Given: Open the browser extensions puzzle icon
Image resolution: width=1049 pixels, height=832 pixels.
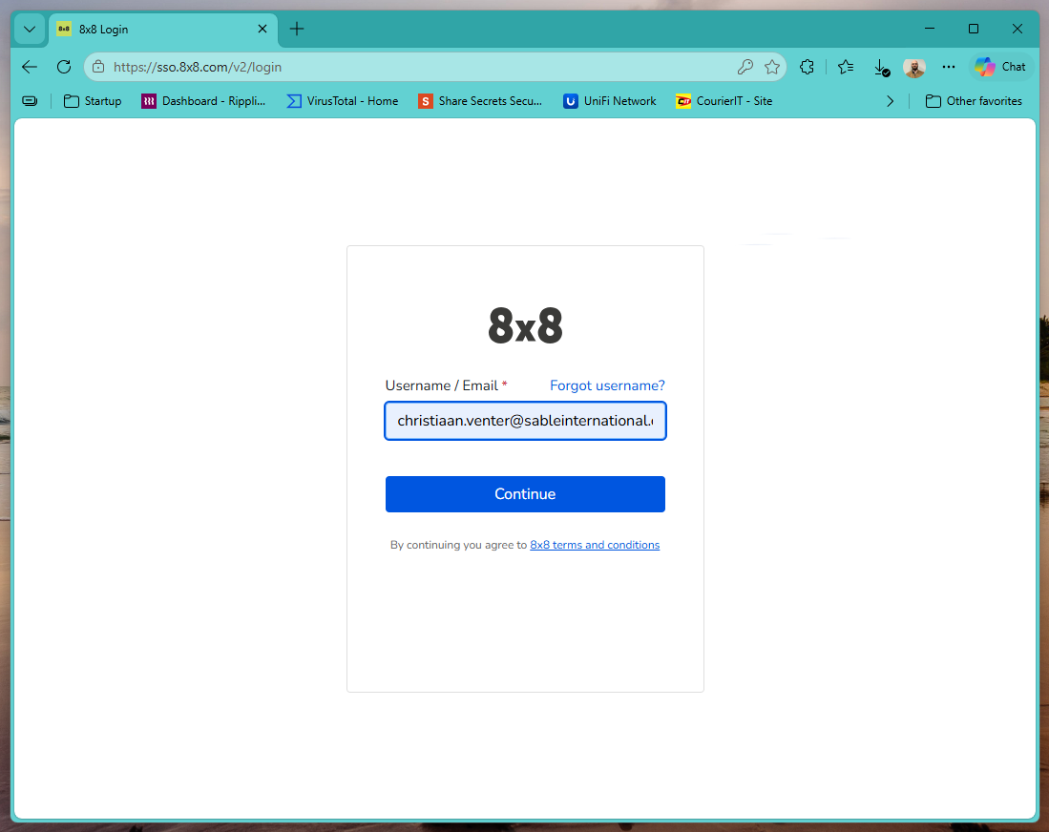Looking at the screenshot, I should click(x=807, y=67).
